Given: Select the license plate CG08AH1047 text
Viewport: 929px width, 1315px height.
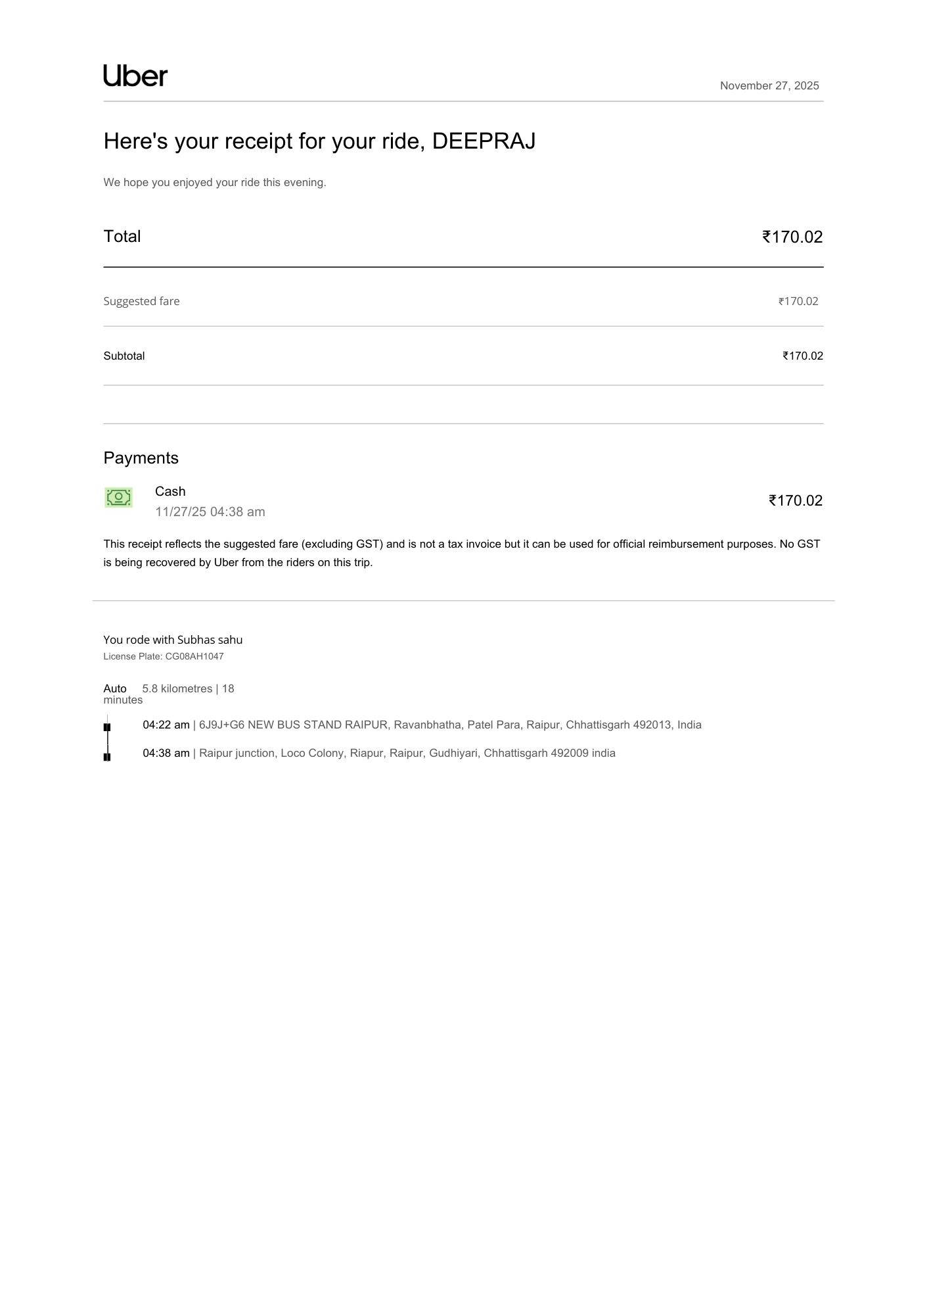Looking at the screenshot, I should (x=164, y=656).
